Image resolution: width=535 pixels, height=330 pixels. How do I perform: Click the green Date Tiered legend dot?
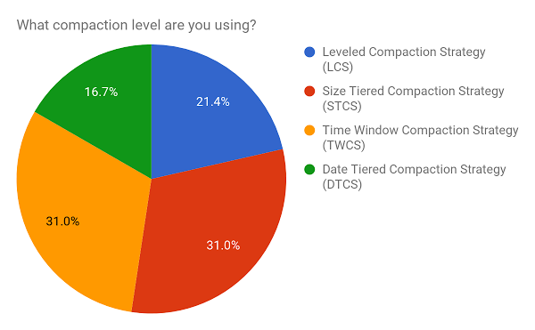coord(309,169)
